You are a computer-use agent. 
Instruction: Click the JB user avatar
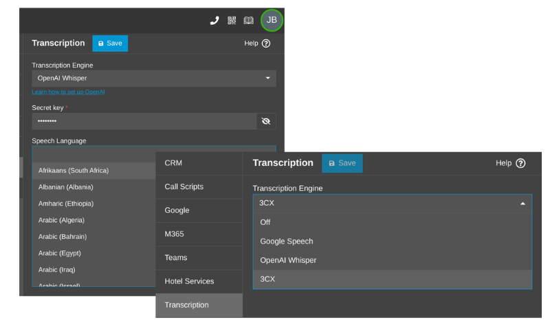click(272, 20)
